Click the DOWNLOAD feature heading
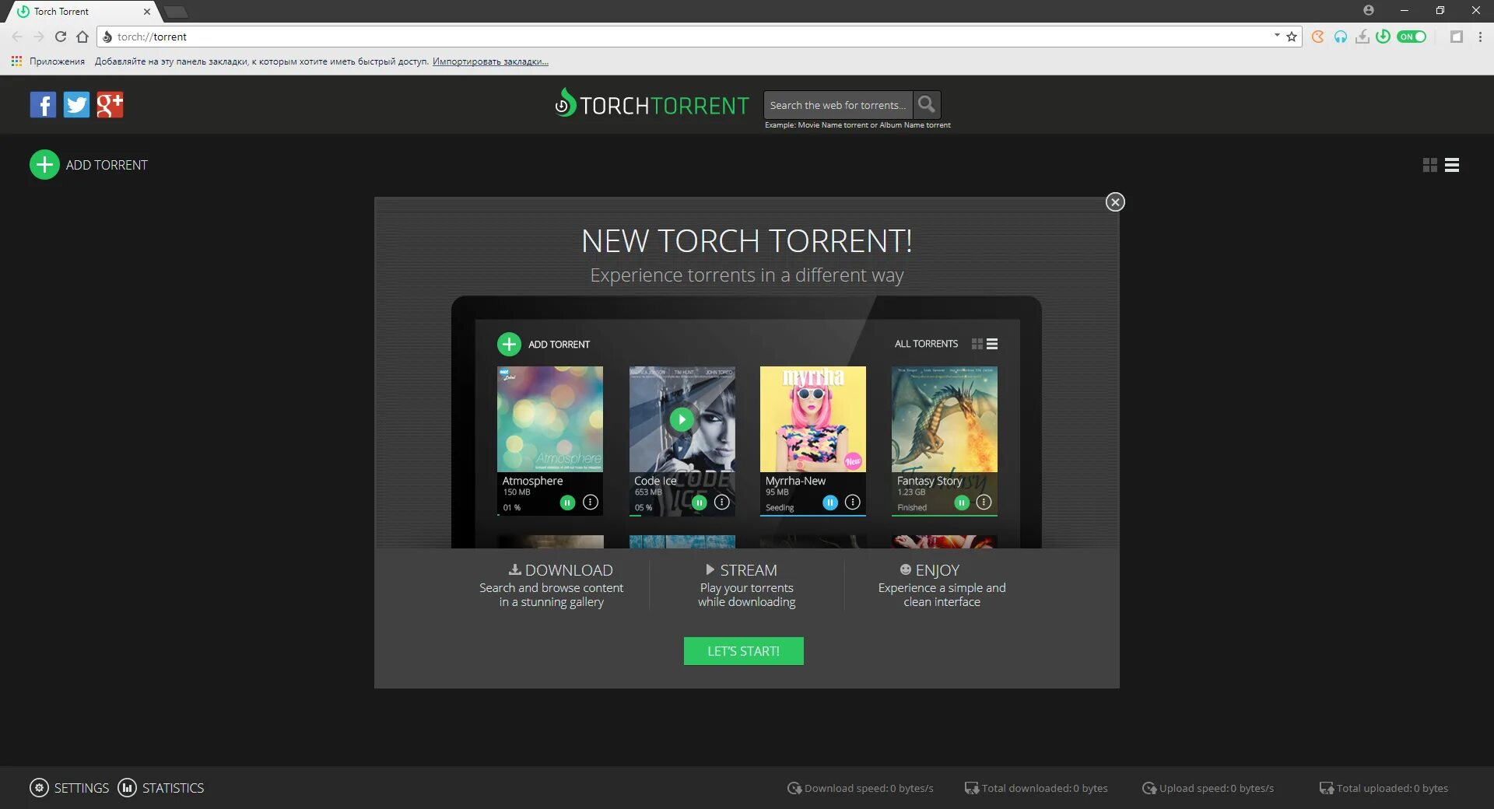Viewport: 1494px width, 809px height. 560,570
